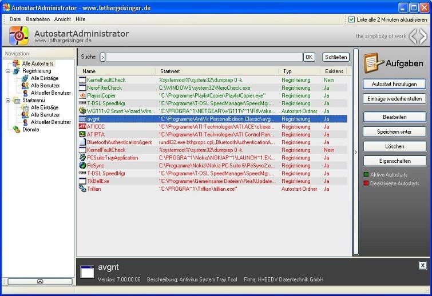Sort by the Startwert column header

(x=217, y=71)
